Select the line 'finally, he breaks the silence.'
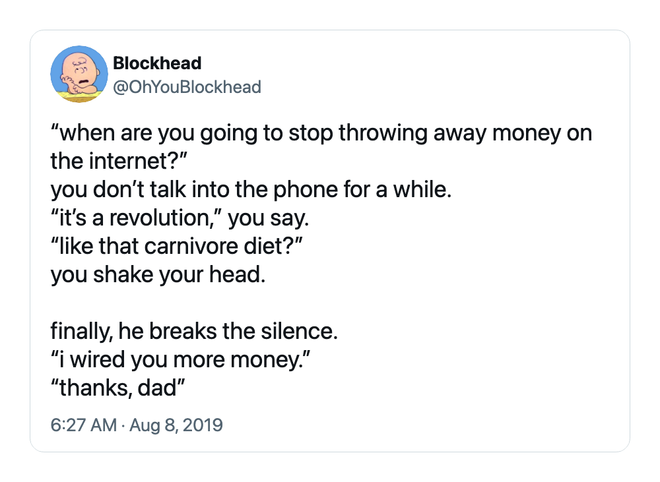Screen dimensions: 660x482 pos(194,331)
